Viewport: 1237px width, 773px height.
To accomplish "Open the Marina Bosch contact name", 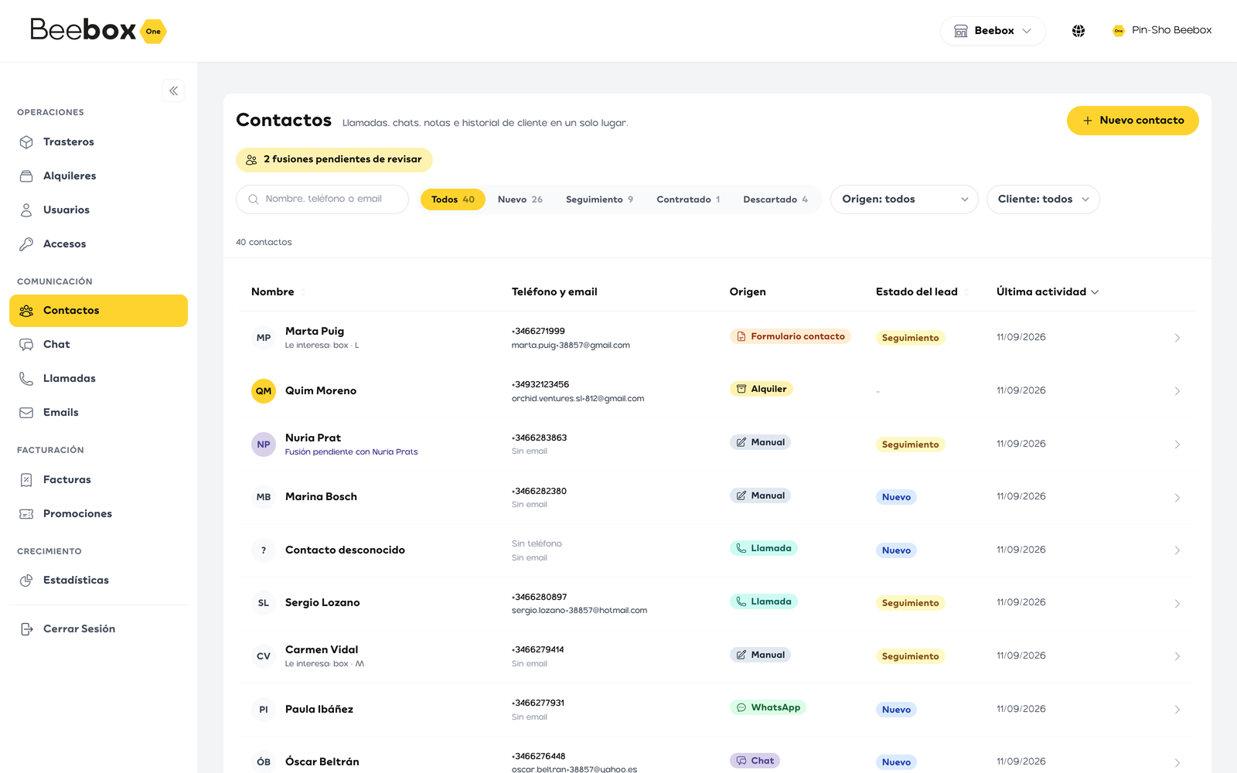I will 321,497.
